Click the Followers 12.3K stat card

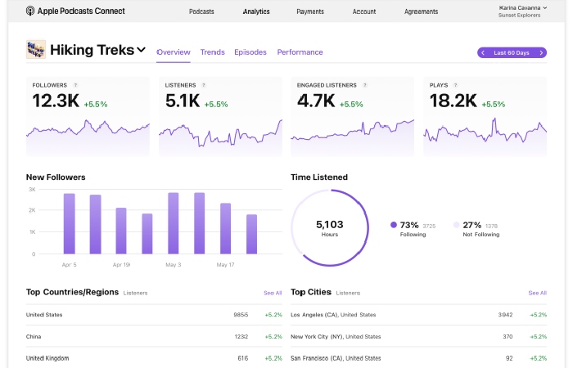coord(88,116)
